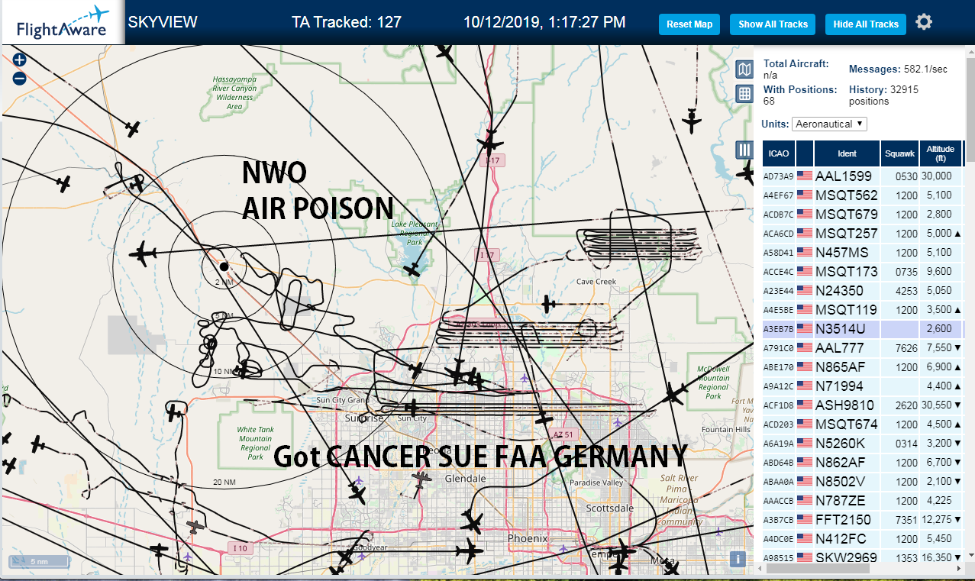Select flight N8502V row
Screen dimensions: 975x581
click(862, 482)
